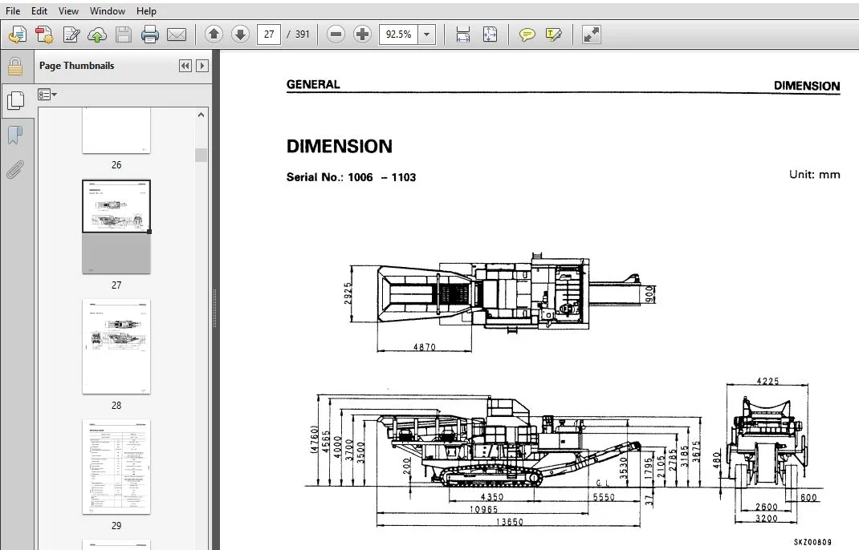Click the 13650 overall length dimension
859x550 pixels.
pyautogui.click(x=510, y=522)
